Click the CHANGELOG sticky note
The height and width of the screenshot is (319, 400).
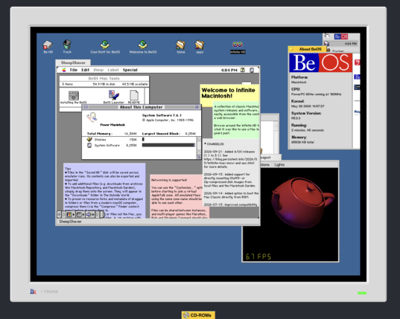[x=231, y=173]
